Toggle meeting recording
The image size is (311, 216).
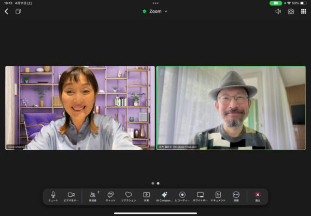click(x=182, y=195)
